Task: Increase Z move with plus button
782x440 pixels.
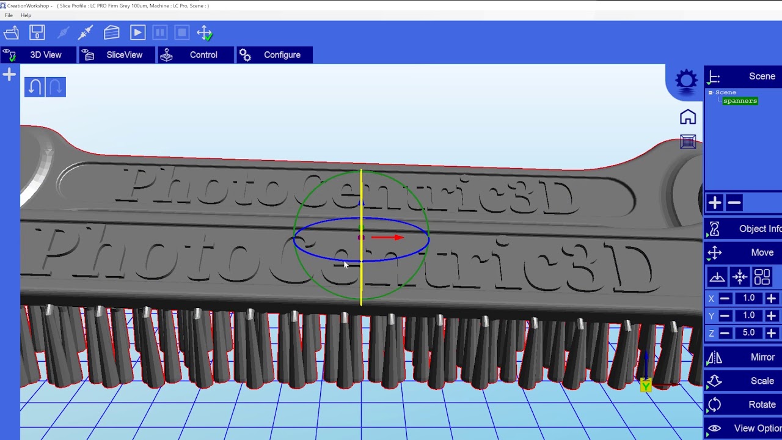Action: [x=771, y=333]
